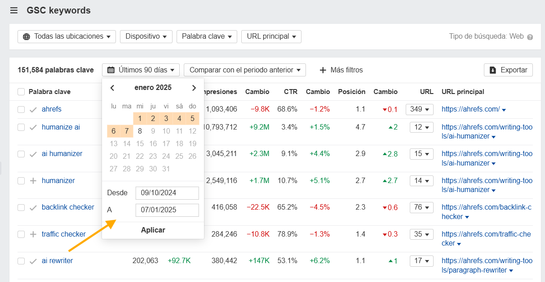The height and width of the screenshot is (282, 545).
Task: Select day 1 in the January calendar
Action: click(x=140, y=119)
